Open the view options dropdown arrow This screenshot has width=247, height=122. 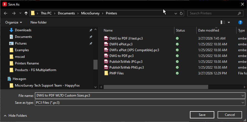pyautogui.click(x=229, y=22)
